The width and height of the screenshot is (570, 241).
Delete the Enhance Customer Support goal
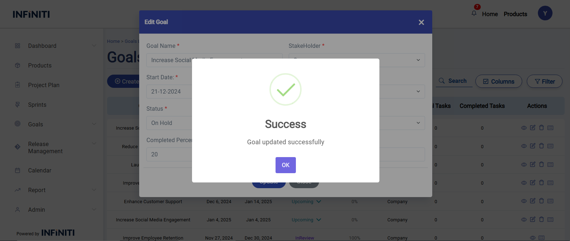(541, 201)
